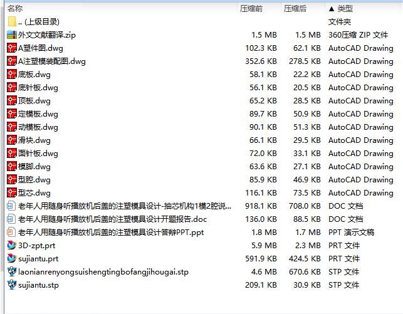403x314 pixels.
Task: Sort by the 压缩前 column header
Action: tap(251, 9)
